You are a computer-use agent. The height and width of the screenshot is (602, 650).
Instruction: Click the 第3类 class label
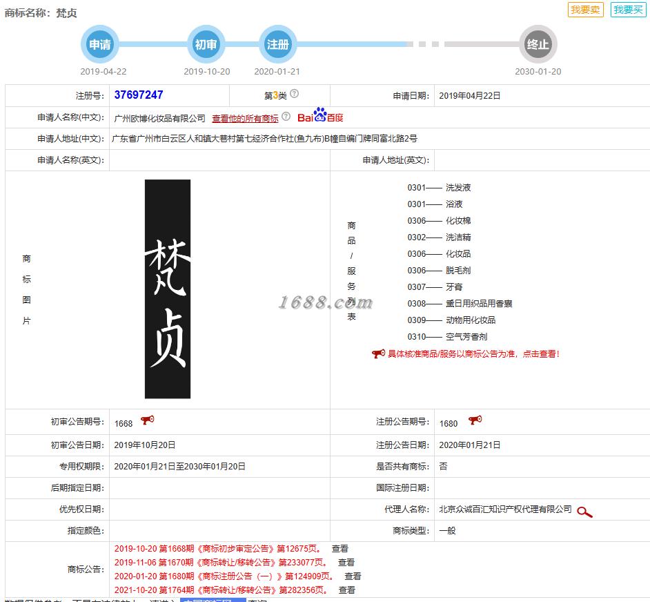pyautogui.click(x=275, y=96)
